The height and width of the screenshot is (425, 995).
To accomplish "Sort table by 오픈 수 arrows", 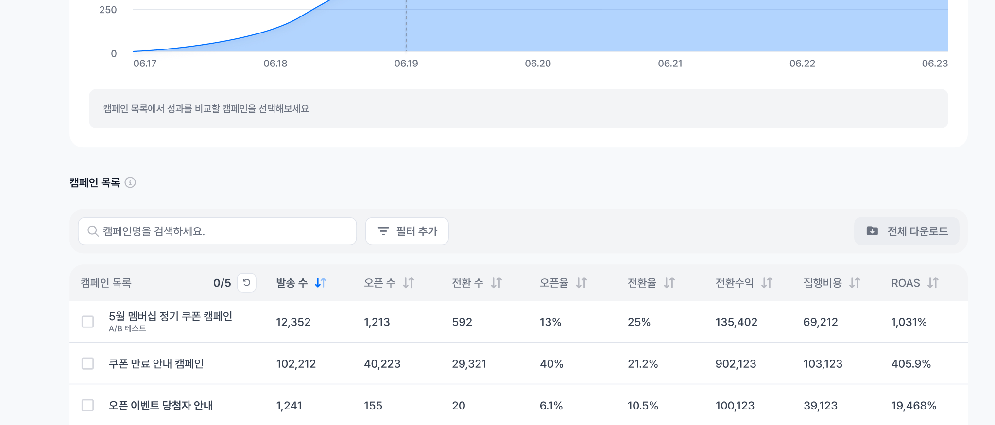I will [408, 282].
